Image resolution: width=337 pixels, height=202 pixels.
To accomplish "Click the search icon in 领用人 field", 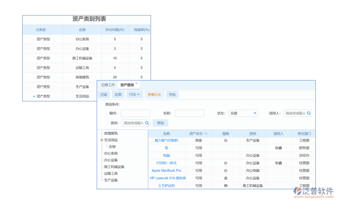I will click(309, 113).
